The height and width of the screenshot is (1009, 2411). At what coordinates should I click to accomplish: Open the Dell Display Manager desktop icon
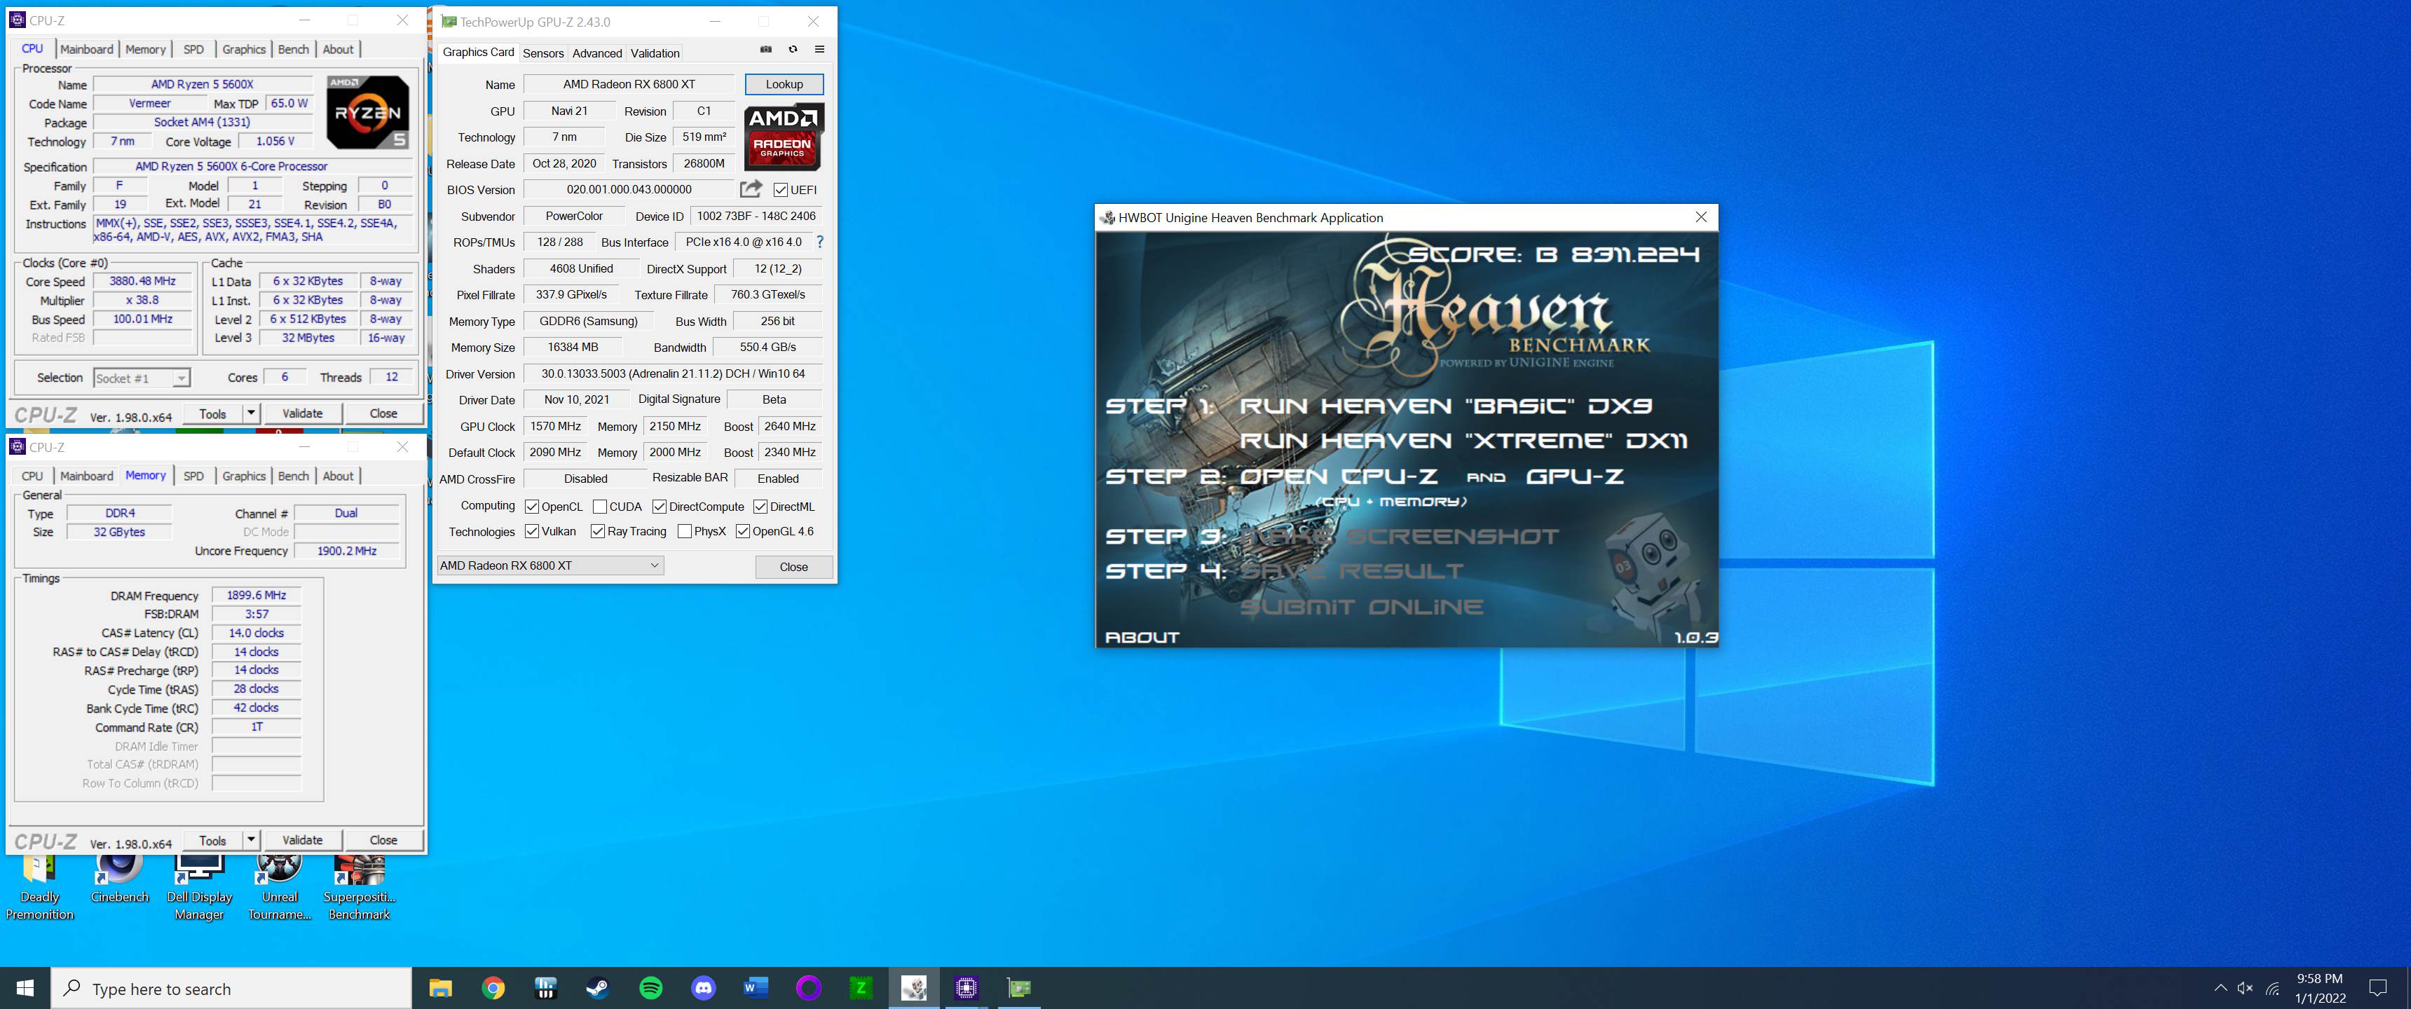tap(199, 886)
